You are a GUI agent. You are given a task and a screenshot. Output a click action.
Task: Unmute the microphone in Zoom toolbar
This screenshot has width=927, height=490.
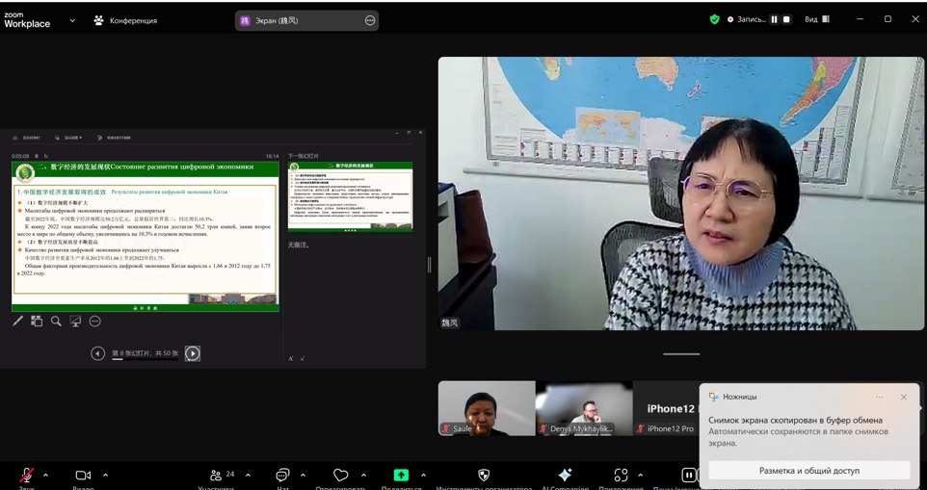coord(27,475)
